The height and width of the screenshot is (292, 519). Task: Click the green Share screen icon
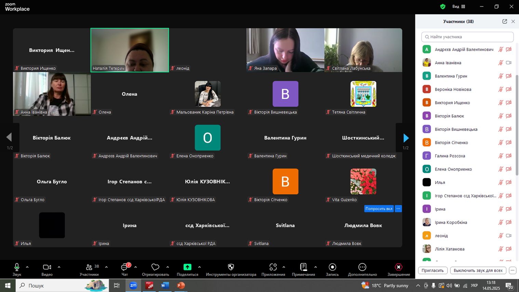pyautogui.click(x=187, y=267)
